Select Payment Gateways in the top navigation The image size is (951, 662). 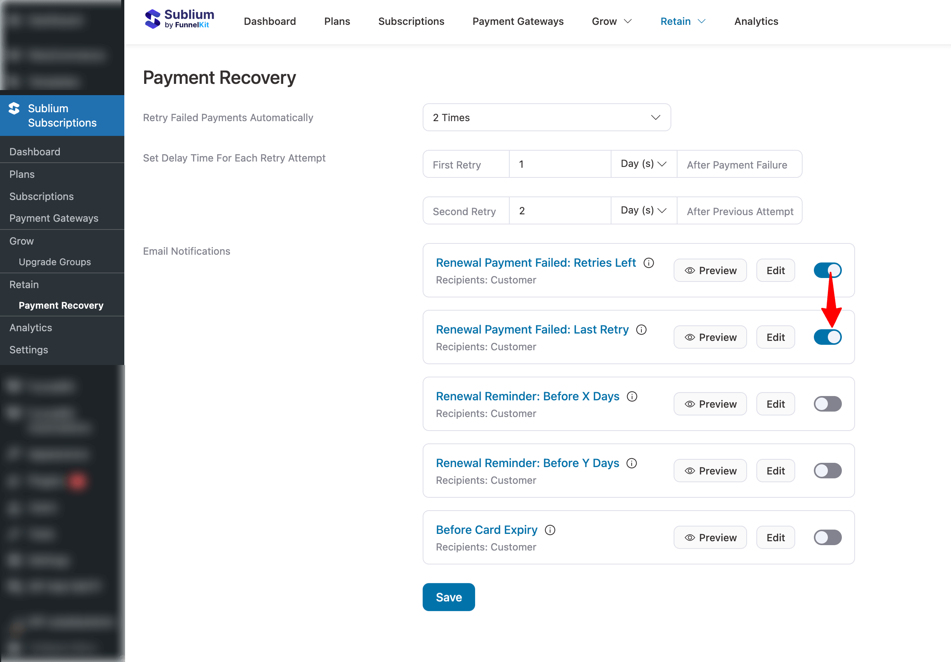[518, 21]
